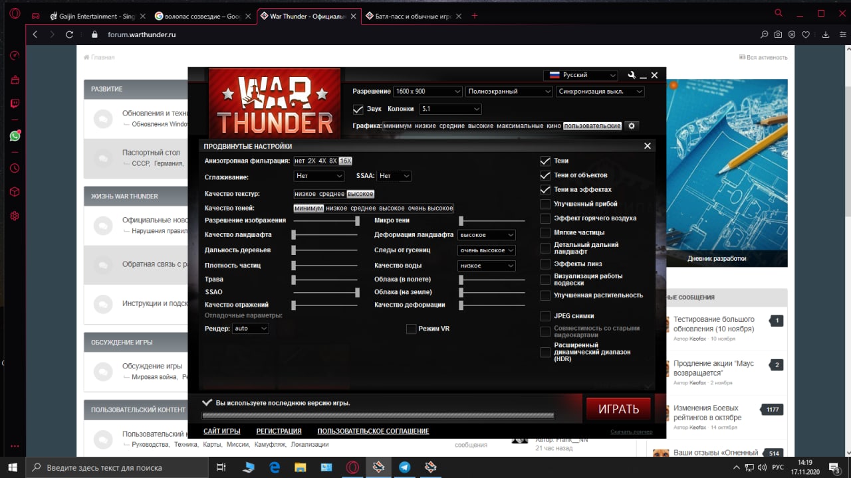Toggle the Тени от объектов checkbox
Viewport: 851px width, 478px height.
coord(545,175)
